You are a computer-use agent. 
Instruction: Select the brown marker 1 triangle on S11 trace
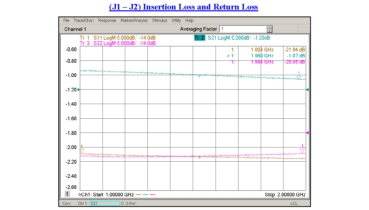click(x=82, y=151)
